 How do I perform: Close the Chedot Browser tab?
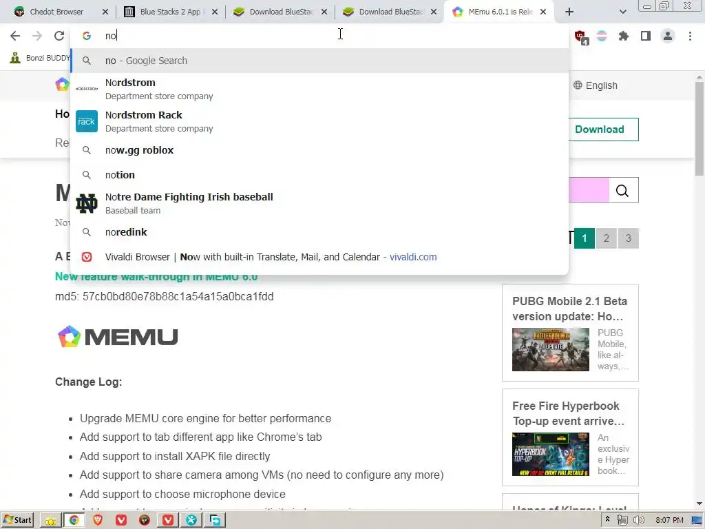(105, 12)
